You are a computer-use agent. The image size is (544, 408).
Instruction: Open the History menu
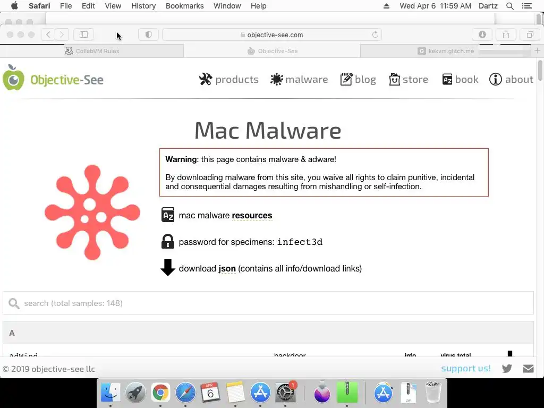[143, 6]
